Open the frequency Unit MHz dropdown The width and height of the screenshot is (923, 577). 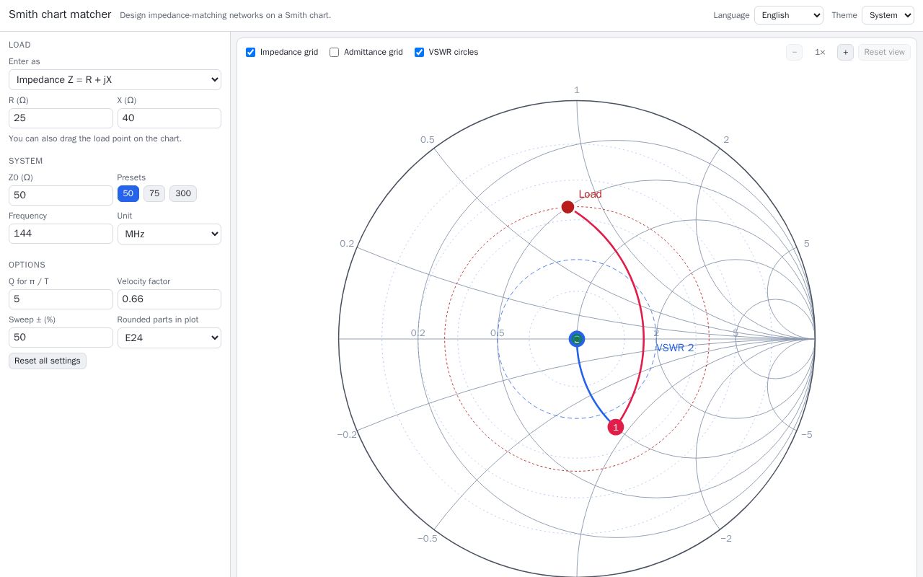(169, 234)
